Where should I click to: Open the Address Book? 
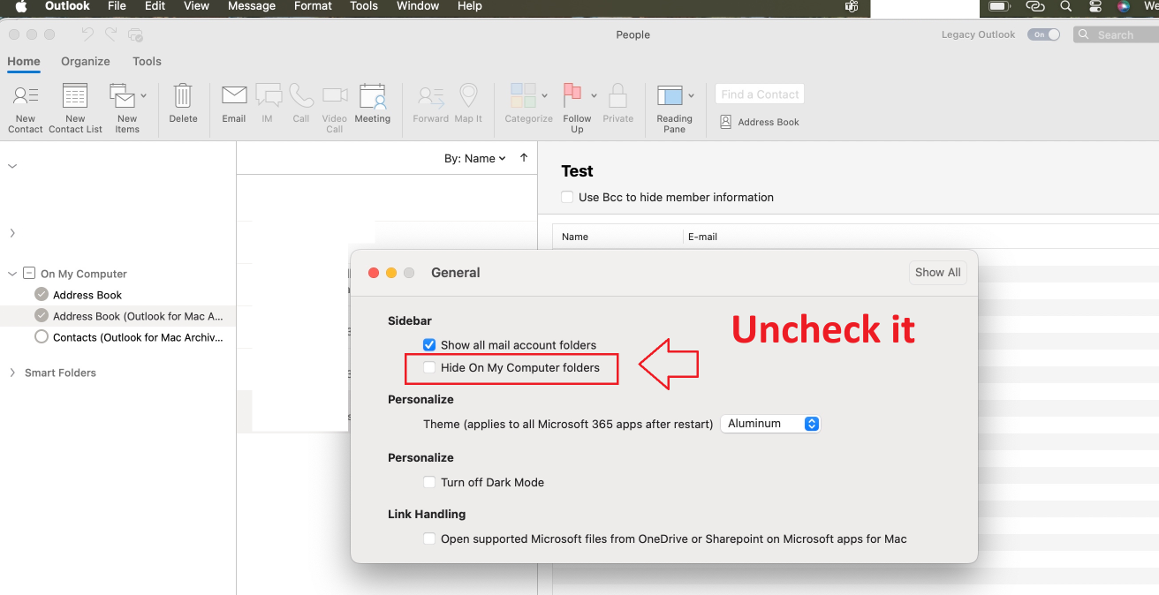pyautogui.click(x=760, y=122)
